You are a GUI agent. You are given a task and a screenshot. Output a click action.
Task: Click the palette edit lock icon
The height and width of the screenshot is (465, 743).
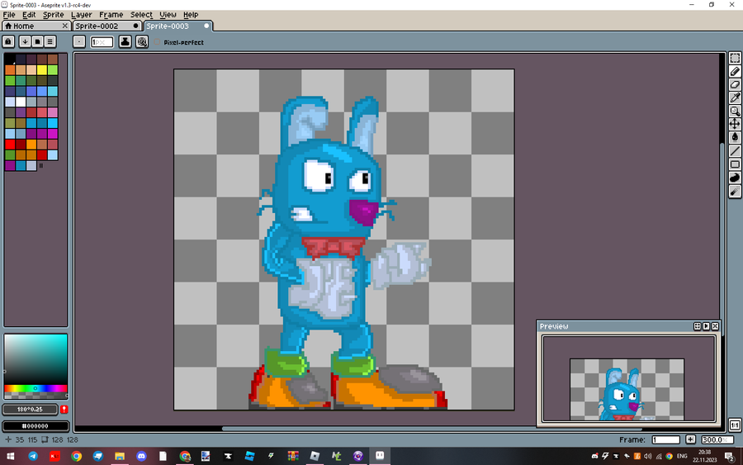8,42
